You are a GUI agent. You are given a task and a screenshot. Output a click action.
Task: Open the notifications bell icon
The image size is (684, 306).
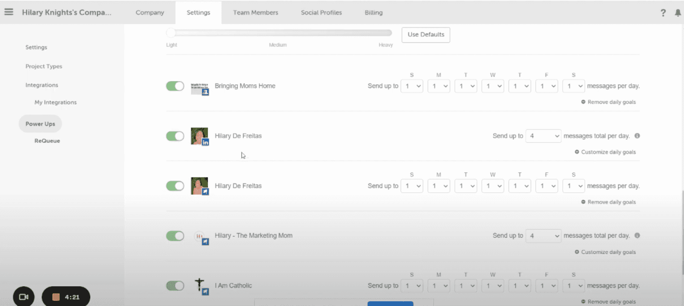[x=678, y=13]
